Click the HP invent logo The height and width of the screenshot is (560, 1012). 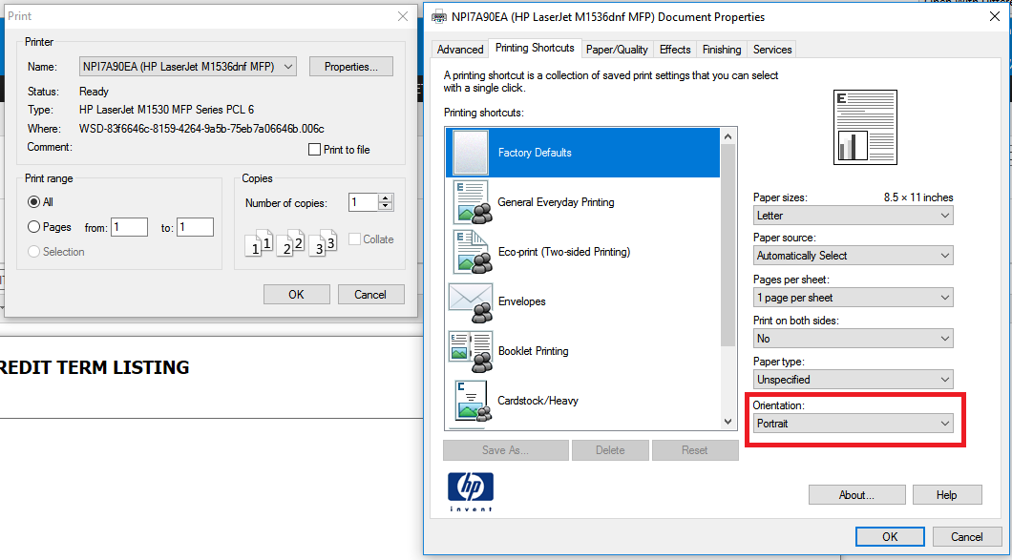pyautogui.click(x=471, y=491)
